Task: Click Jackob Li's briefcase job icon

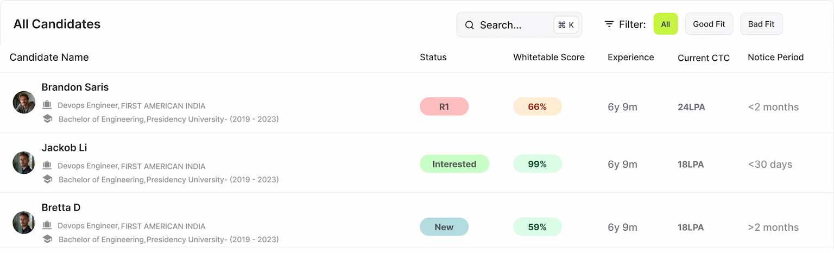Action: (x=47, y=166)
